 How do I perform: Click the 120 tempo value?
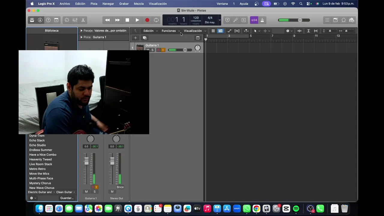(x=196, y=18)
